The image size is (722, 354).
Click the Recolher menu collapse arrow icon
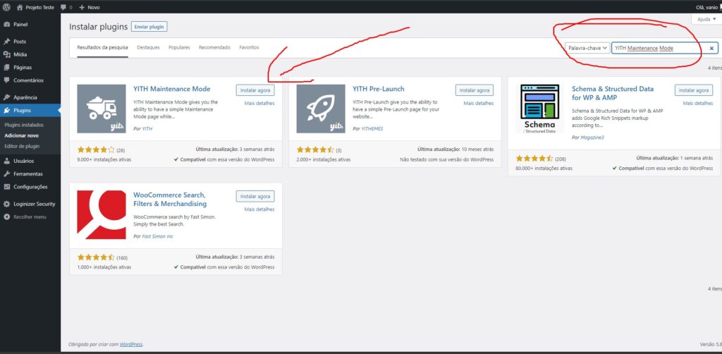(7, 216)
